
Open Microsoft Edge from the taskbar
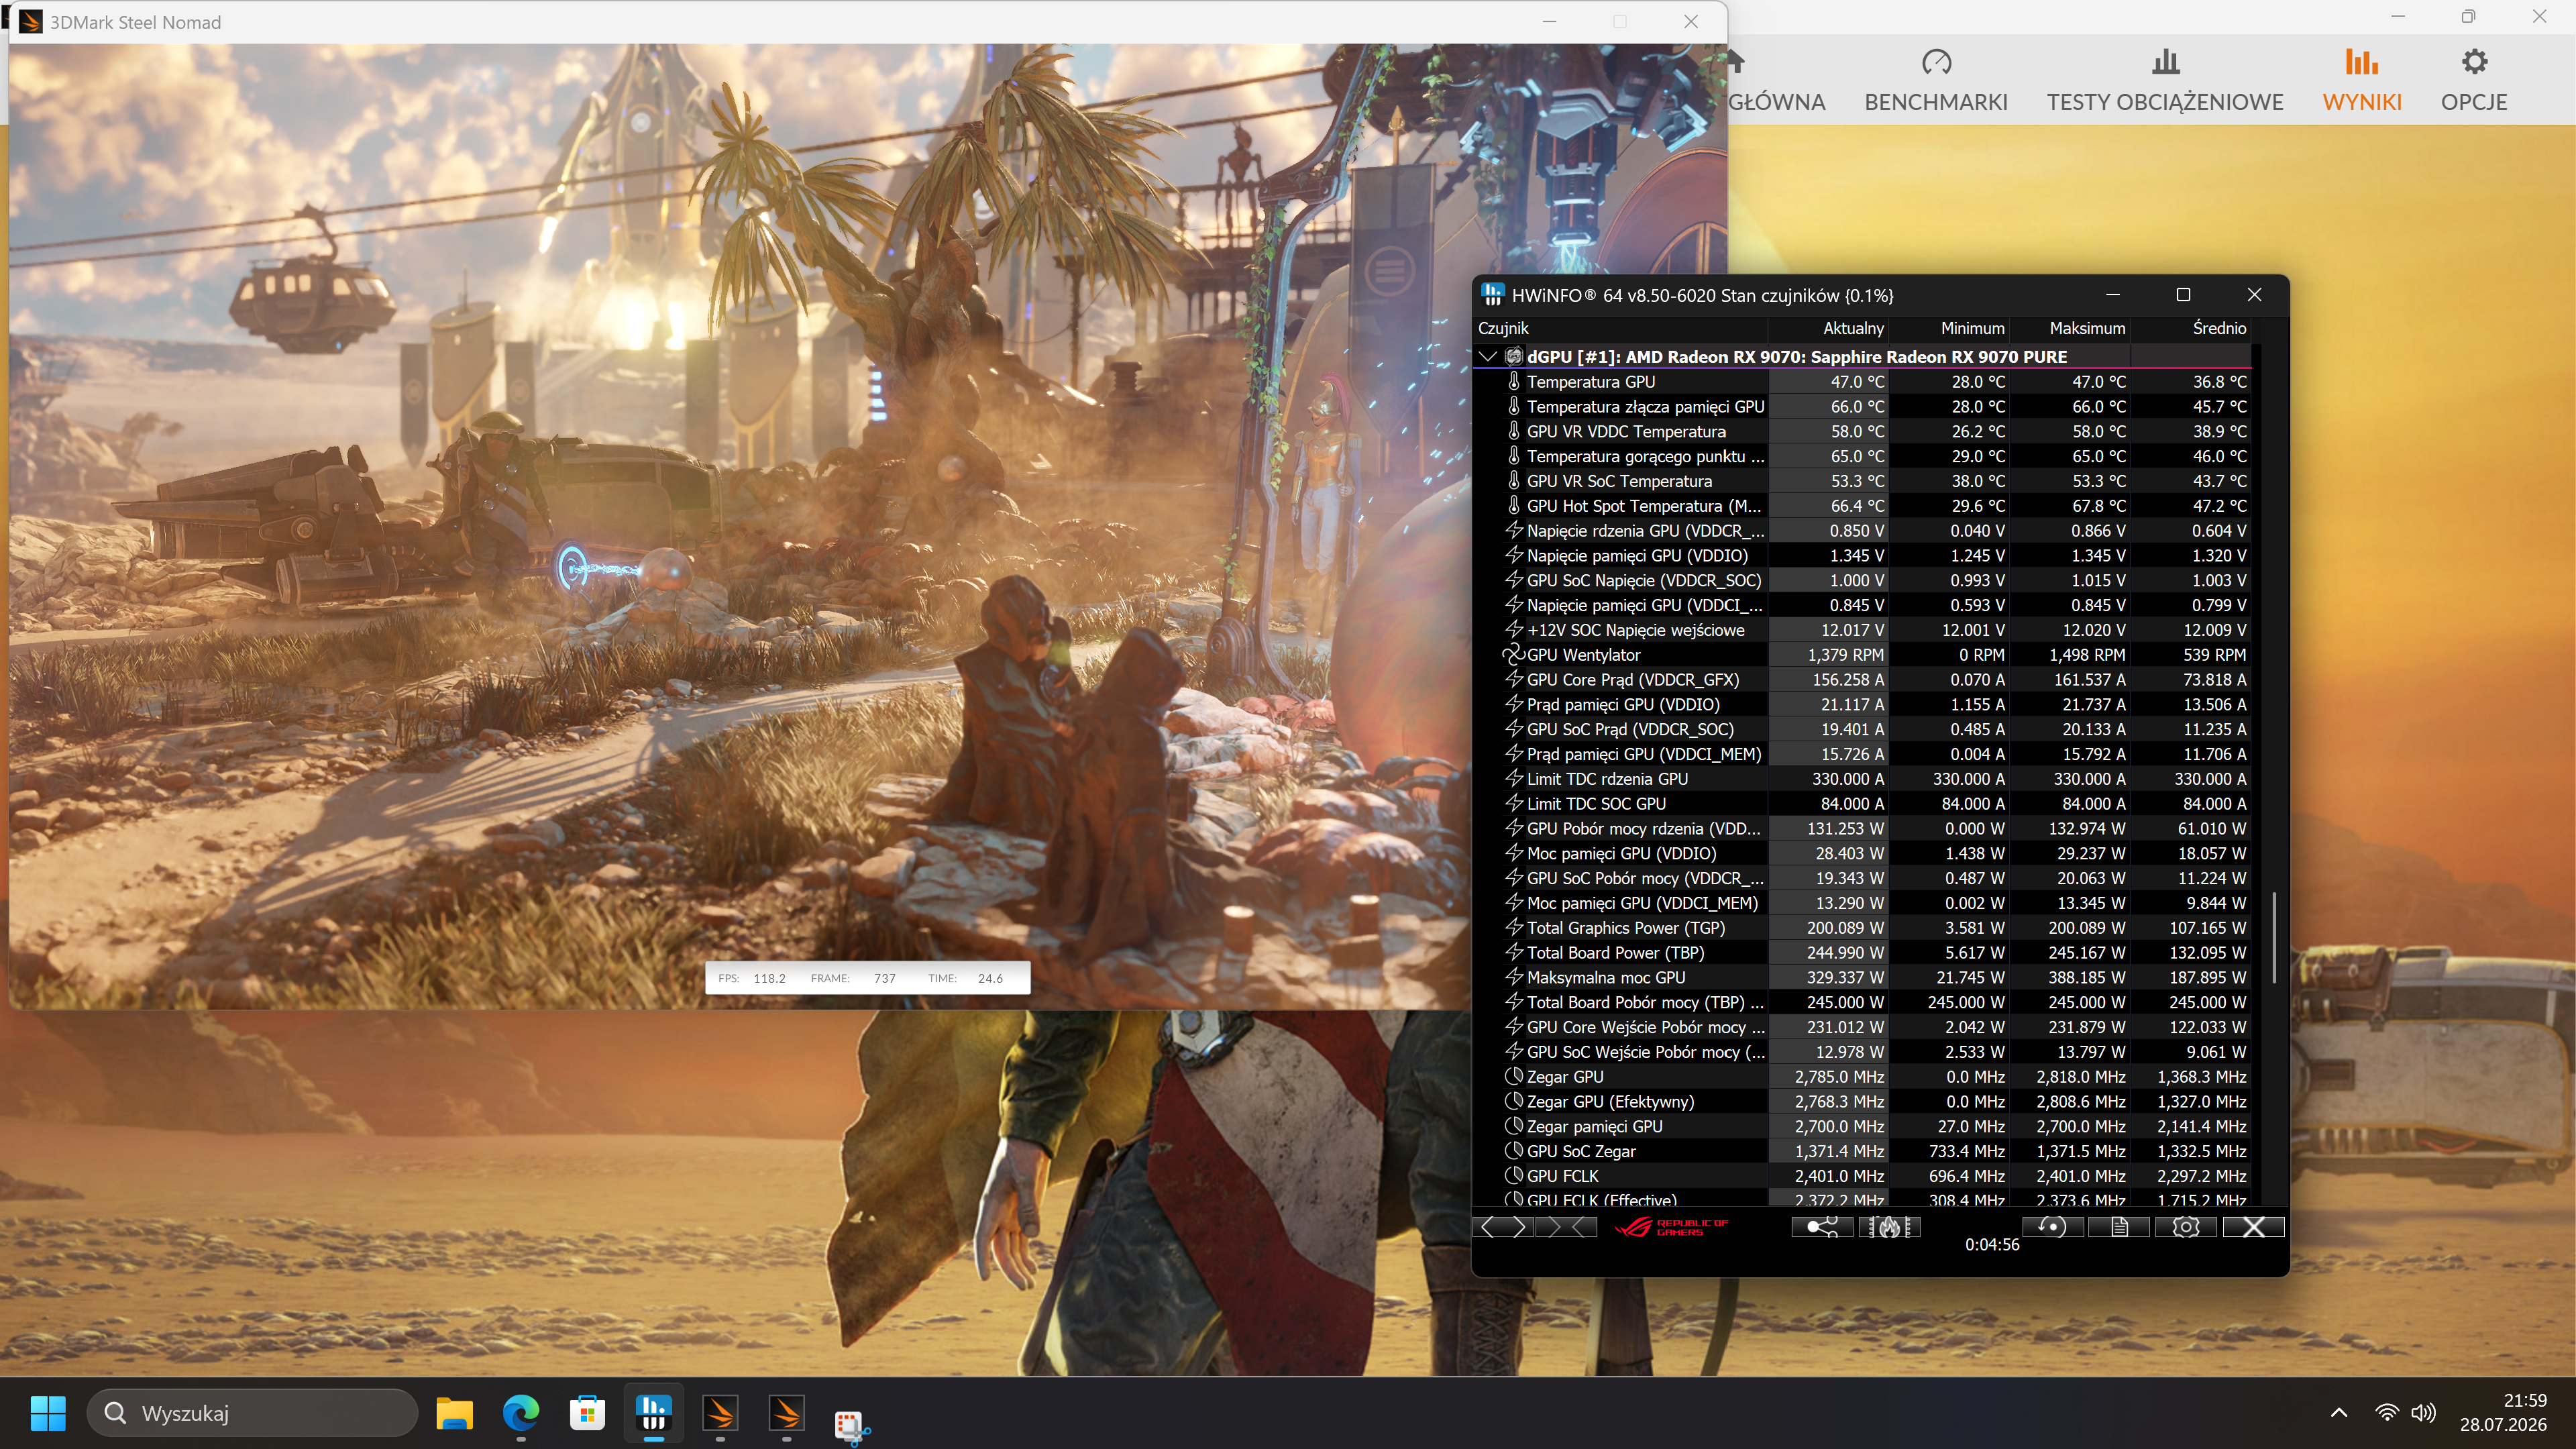[x=520, y=1413]
